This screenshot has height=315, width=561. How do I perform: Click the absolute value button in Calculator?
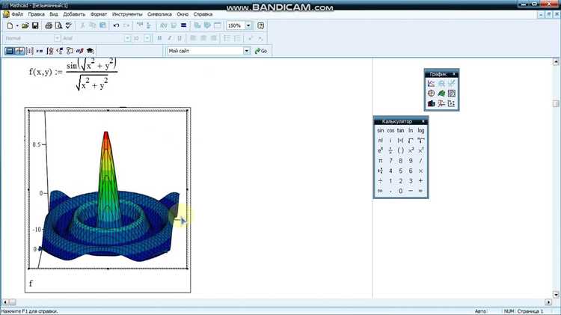400,141
